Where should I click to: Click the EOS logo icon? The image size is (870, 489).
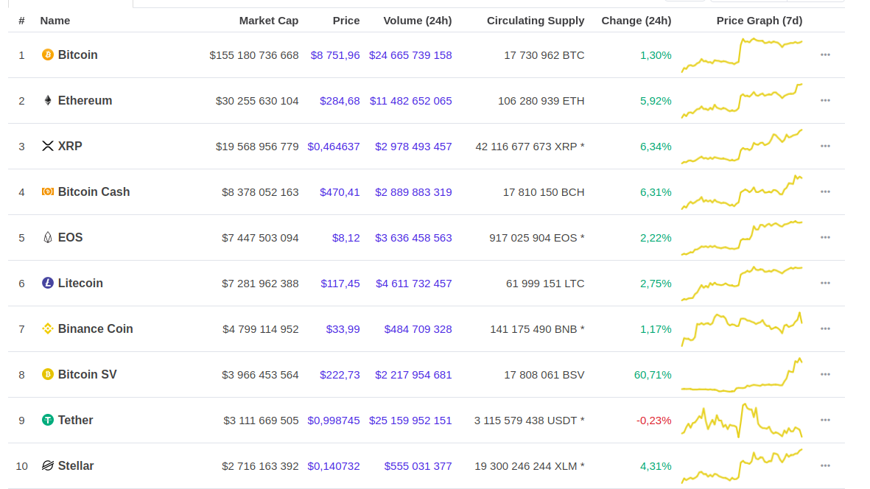[x=48, y=237]
